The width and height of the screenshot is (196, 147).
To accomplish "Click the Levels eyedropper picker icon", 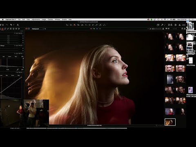I will pos(18,69).
